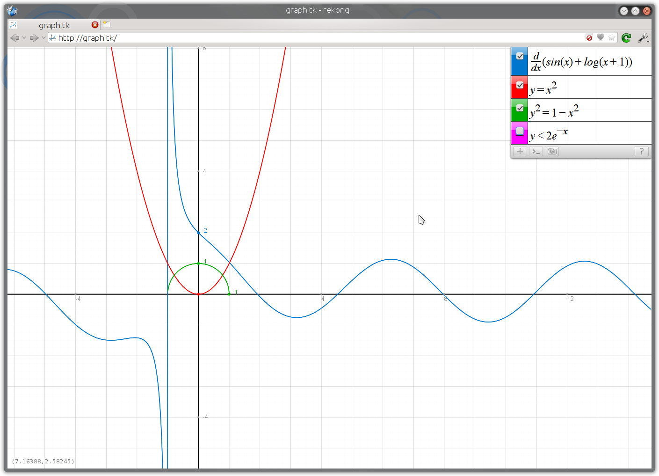Click the graph.tk tab favicon
Image resolution: width=659 pixels, height=476 pixels.
13,25
